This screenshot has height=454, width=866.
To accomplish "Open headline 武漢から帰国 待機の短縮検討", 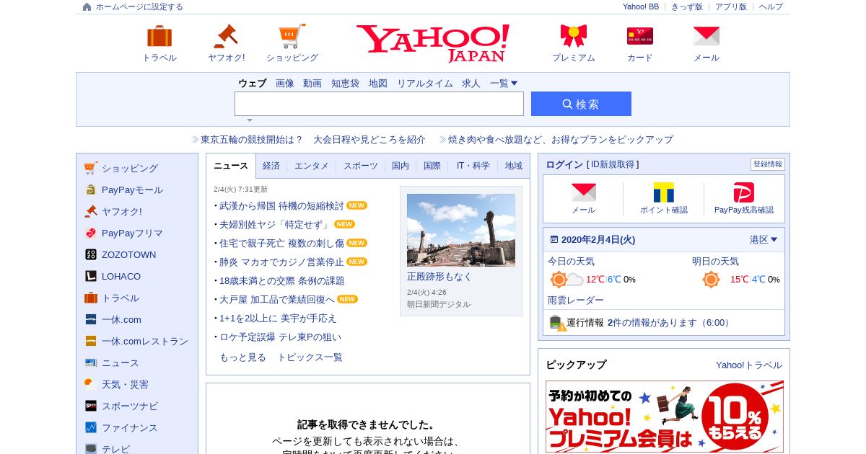I will pyautogui.click(x=281, y=205).
